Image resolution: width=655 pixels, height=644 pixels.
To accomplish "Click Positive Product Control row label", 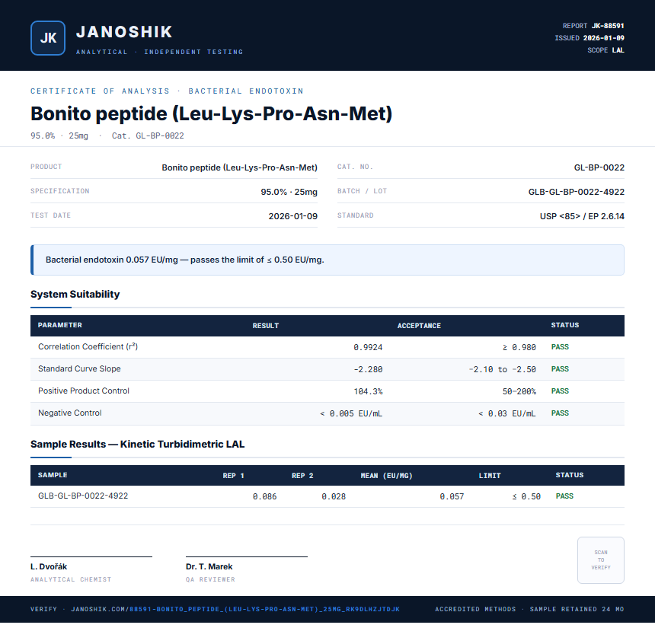I will (84, 391).
